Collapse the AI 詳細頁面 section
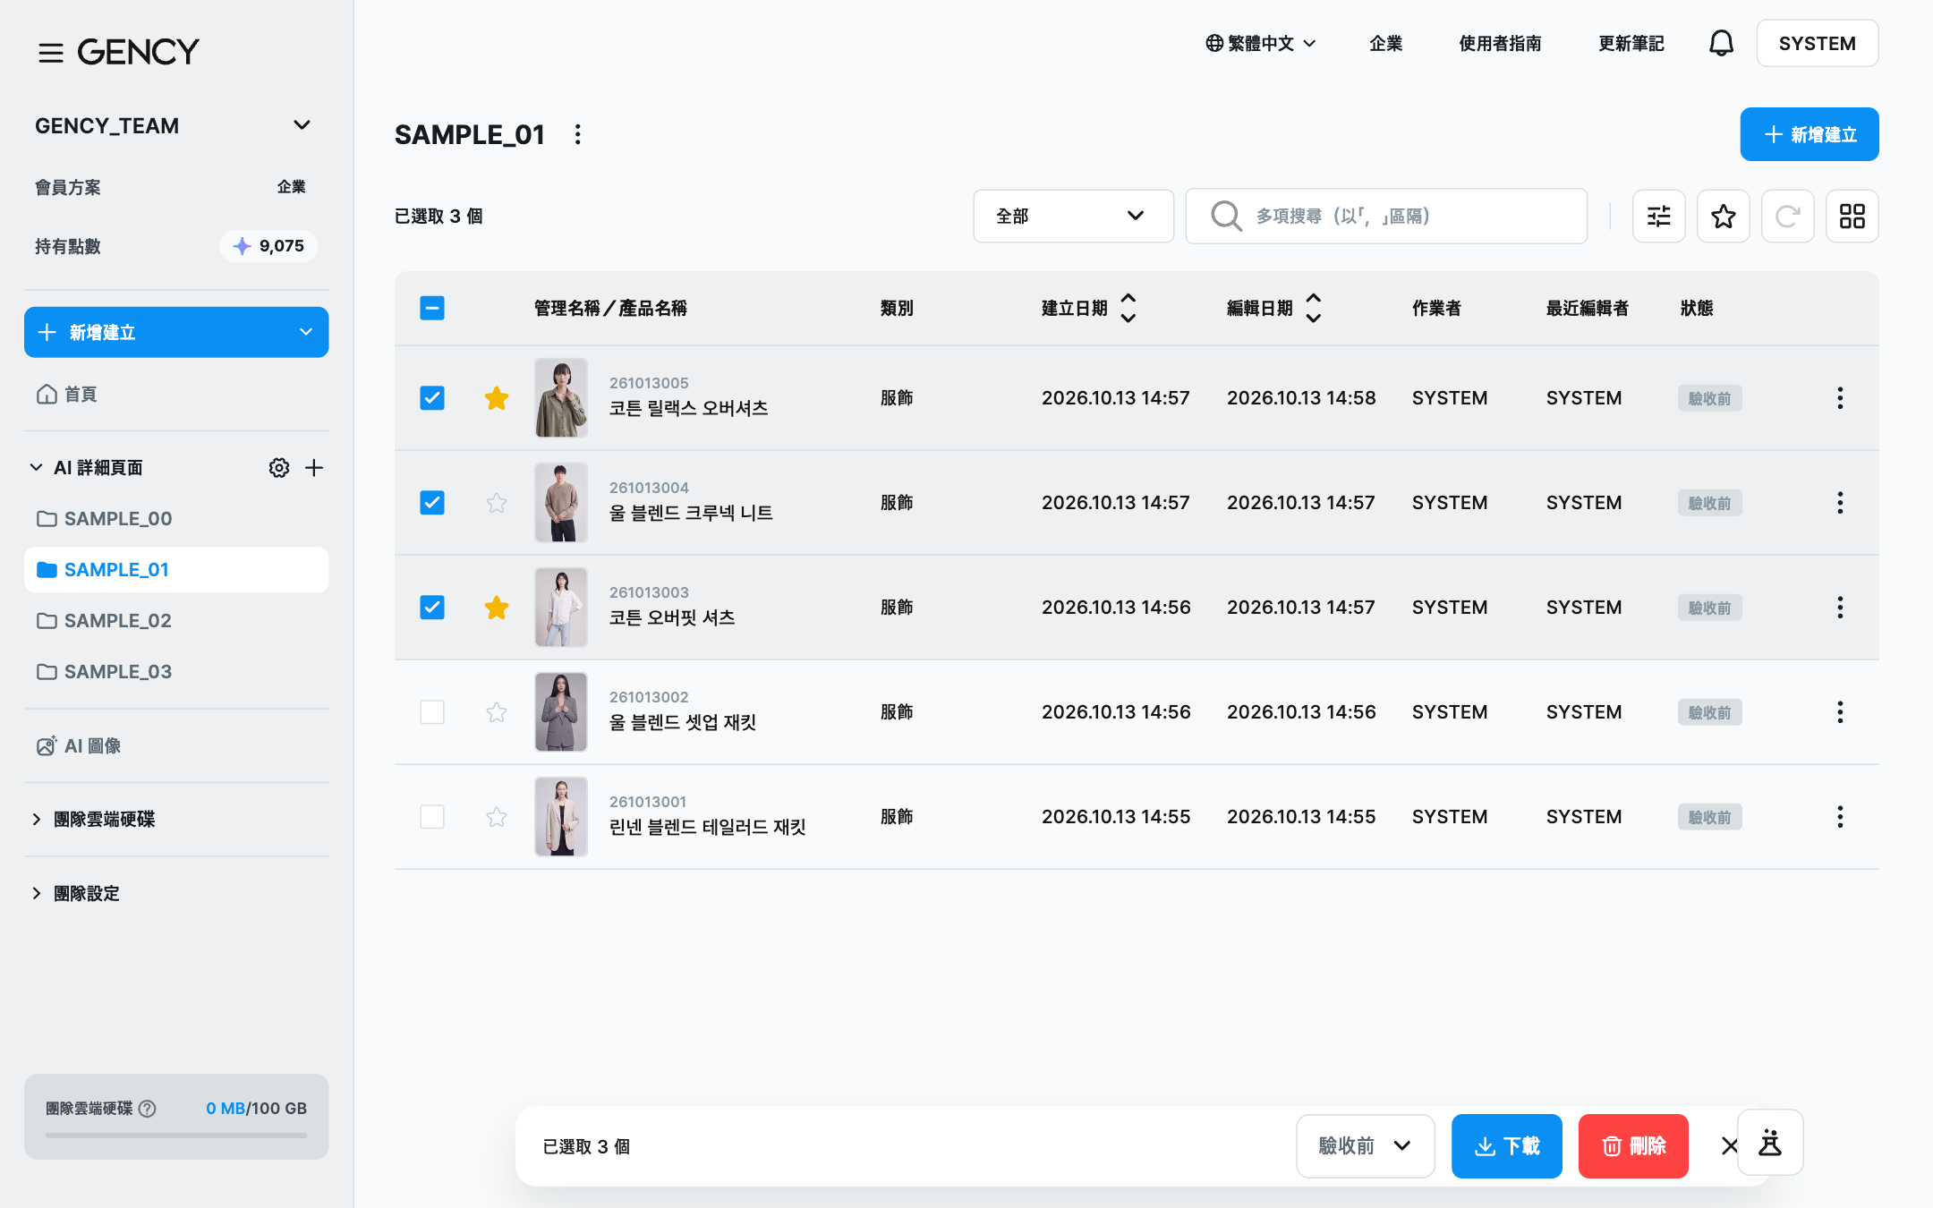The height and width of the screenshot is (1208, 1933). pos(36,468)
